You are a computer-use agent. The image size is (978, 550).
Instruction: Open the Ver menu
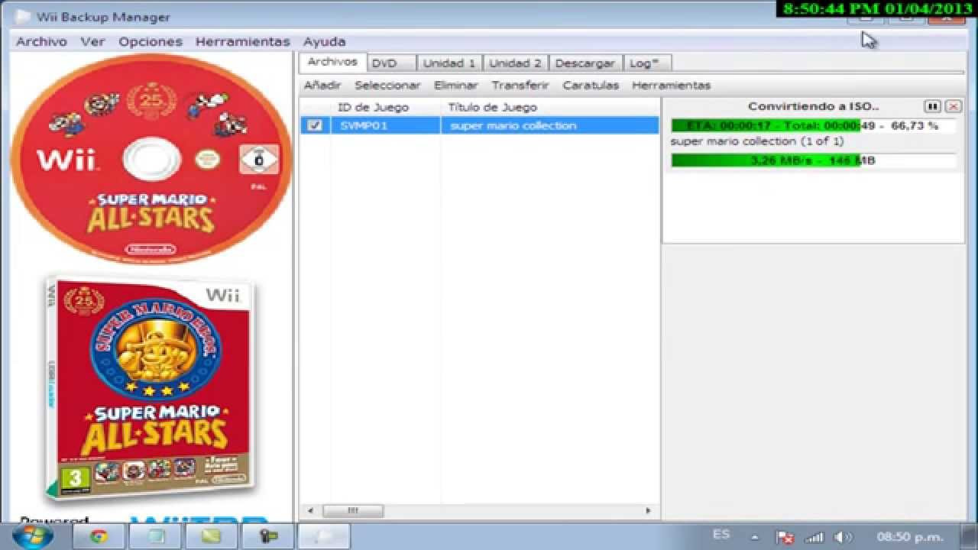[92, 42]
